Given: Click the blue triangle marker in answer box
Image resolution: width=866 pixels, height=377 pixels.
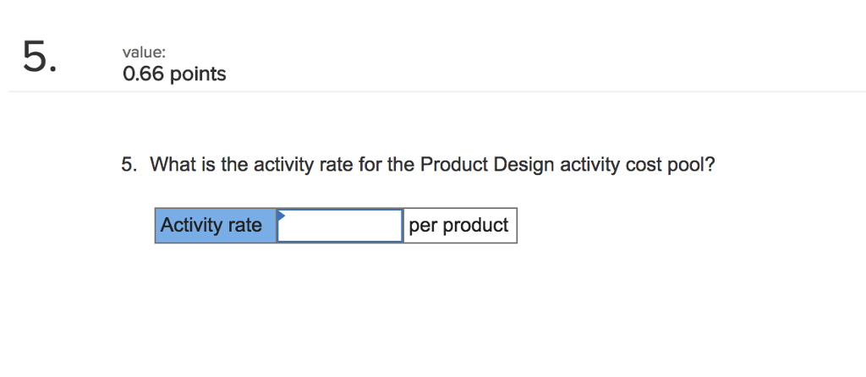Looking at the screenshot, I should pyautogui.click(x=282, y=215).
